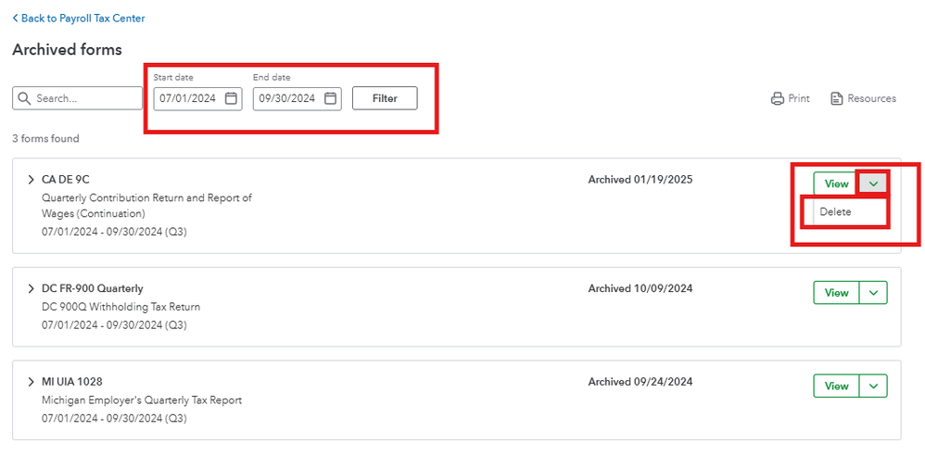View the CA DE 9C form
This screenshot has width=925, height=456.
point(836,184)
